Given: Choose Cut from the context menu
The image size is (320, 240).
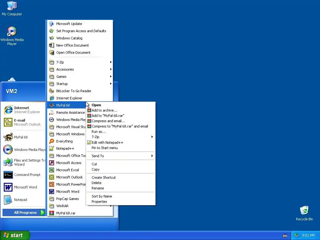Looking at the screenshot, I should (121, 164).
